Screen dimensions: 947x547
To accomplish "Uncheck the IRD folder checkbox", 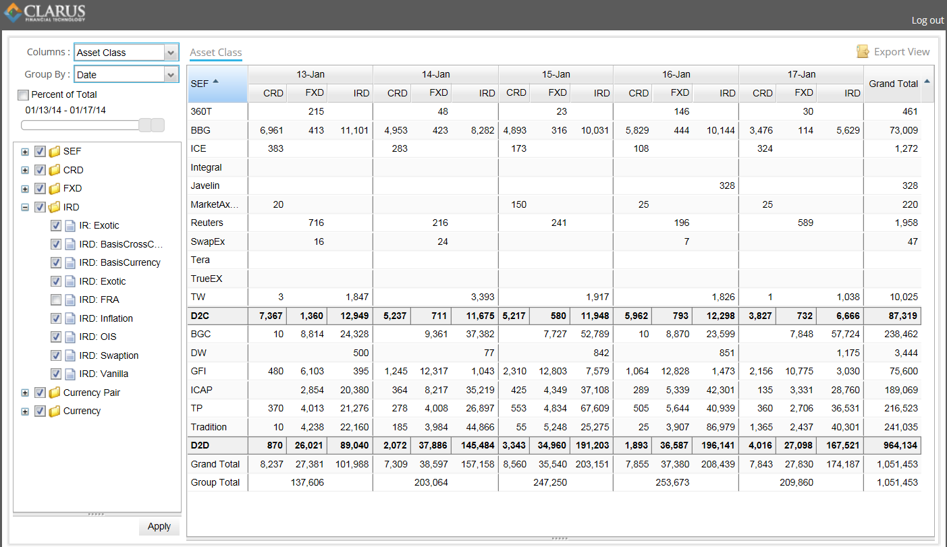I will [x=40, y=207].
